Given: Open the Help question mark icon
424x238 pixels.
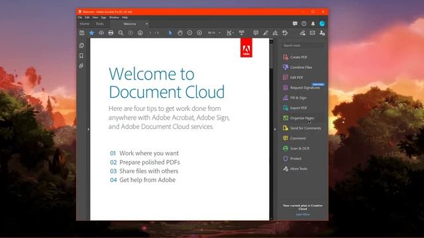Looking at the screenshot, I should [304, 24].
